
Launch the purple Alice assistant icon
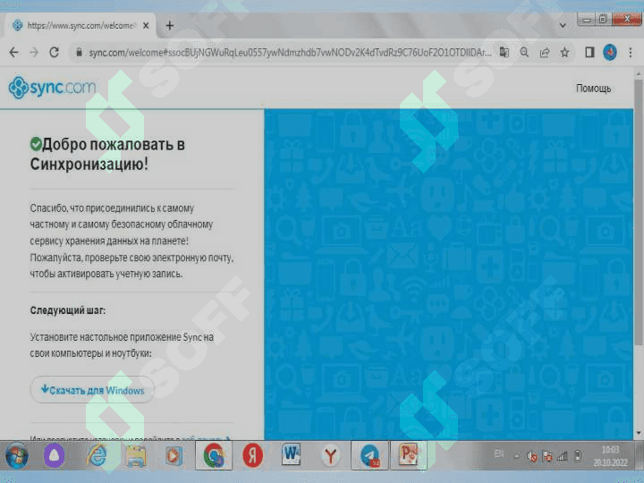tap(55, 455)
